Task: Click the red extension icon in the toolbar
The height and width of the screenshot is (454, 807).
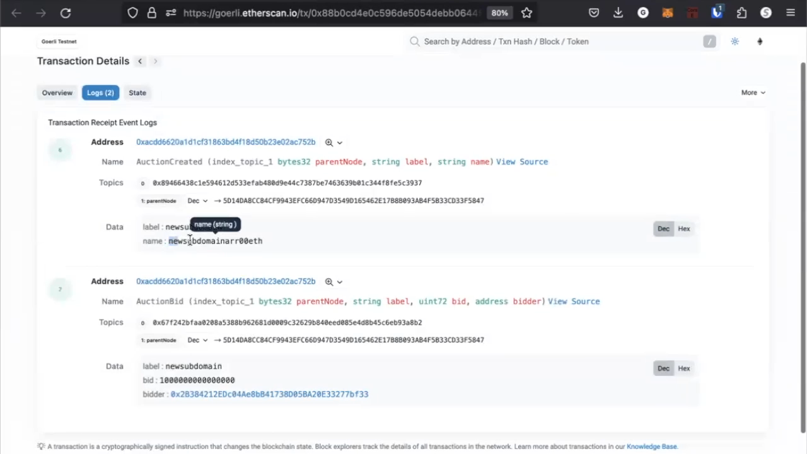Action: pyautogui.click(x=692, y=13)
